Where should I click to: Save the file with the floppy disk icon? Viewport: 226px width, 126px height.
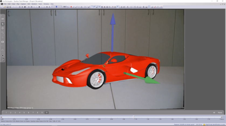(8, 7)
